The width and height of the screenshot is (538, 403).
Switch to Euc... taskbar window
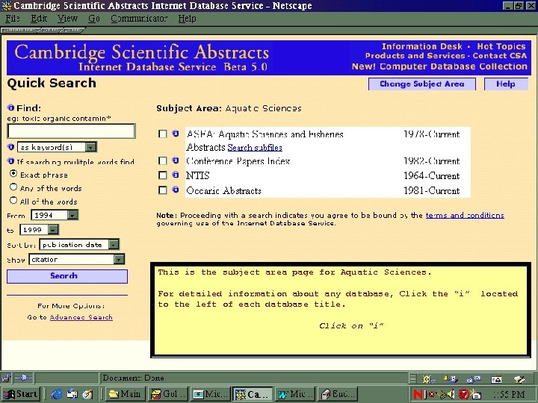338,395
